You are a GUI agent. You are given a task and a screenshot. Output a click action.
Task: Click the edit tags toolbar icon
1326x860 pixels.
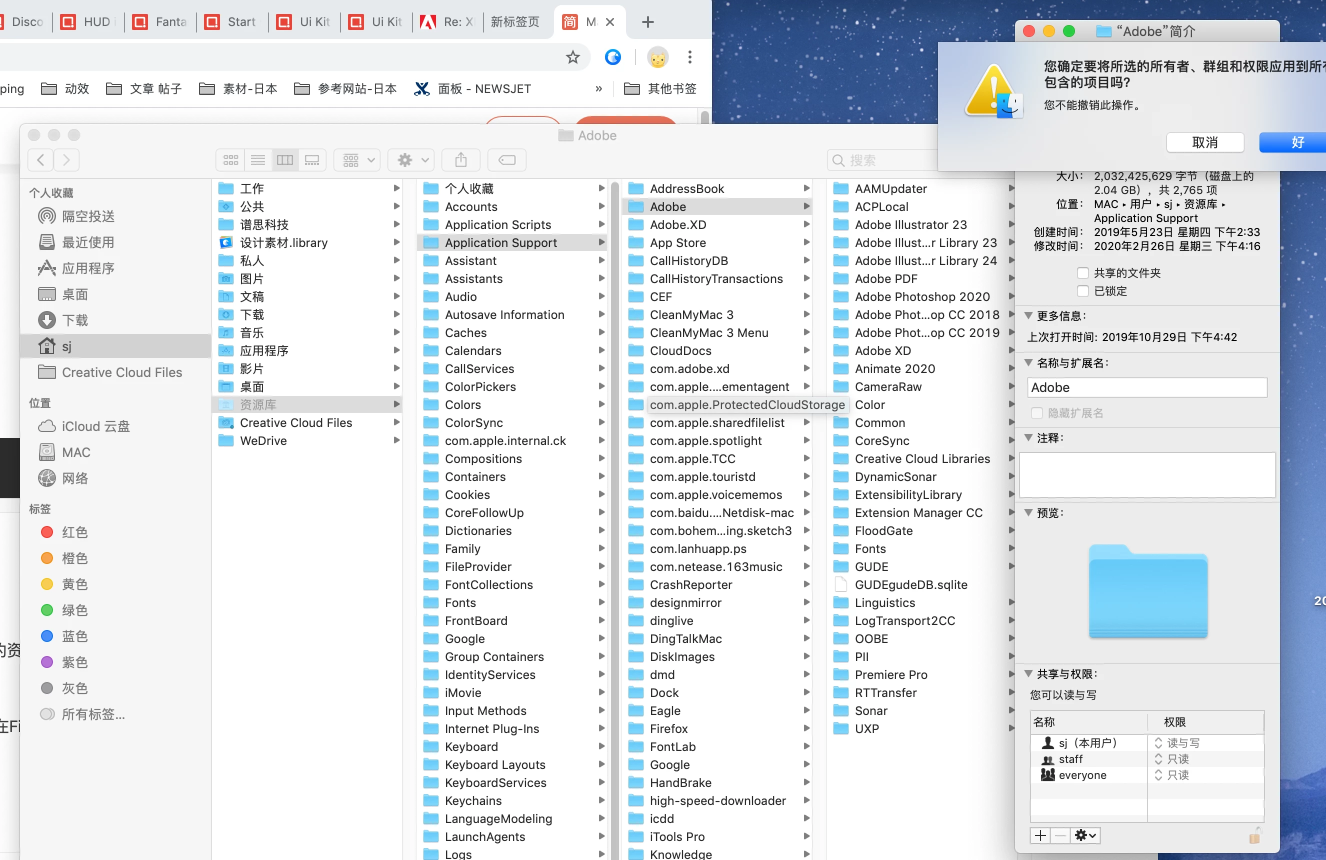coord(506,160)
